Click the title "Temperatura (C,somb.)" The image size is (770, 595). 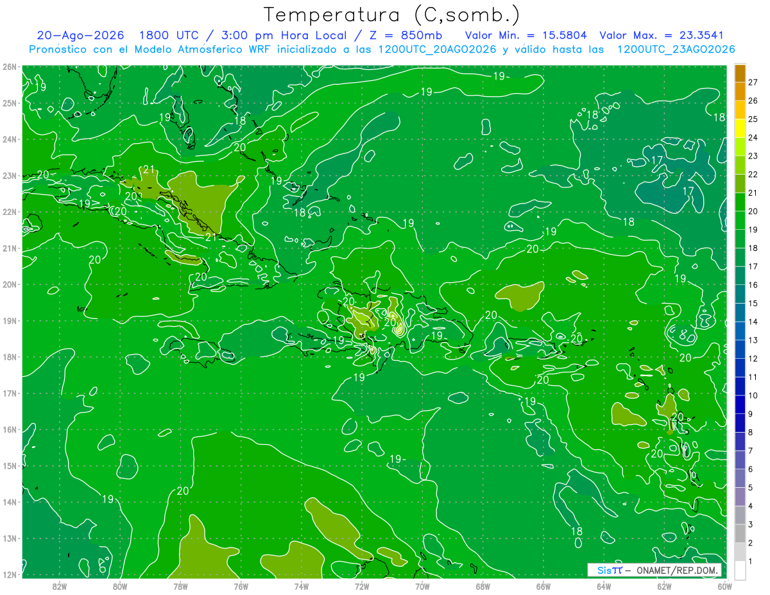(x=392, y=15)
